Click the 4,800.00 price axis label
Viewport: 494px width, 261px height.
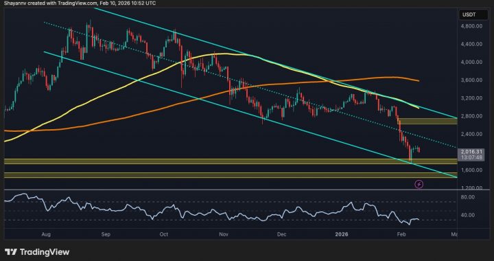471,26
